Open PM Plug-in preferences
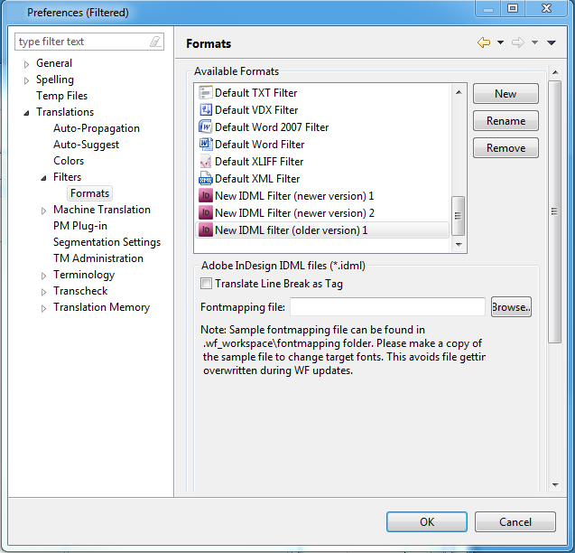575x553 pixels. (x=80, y=226)
